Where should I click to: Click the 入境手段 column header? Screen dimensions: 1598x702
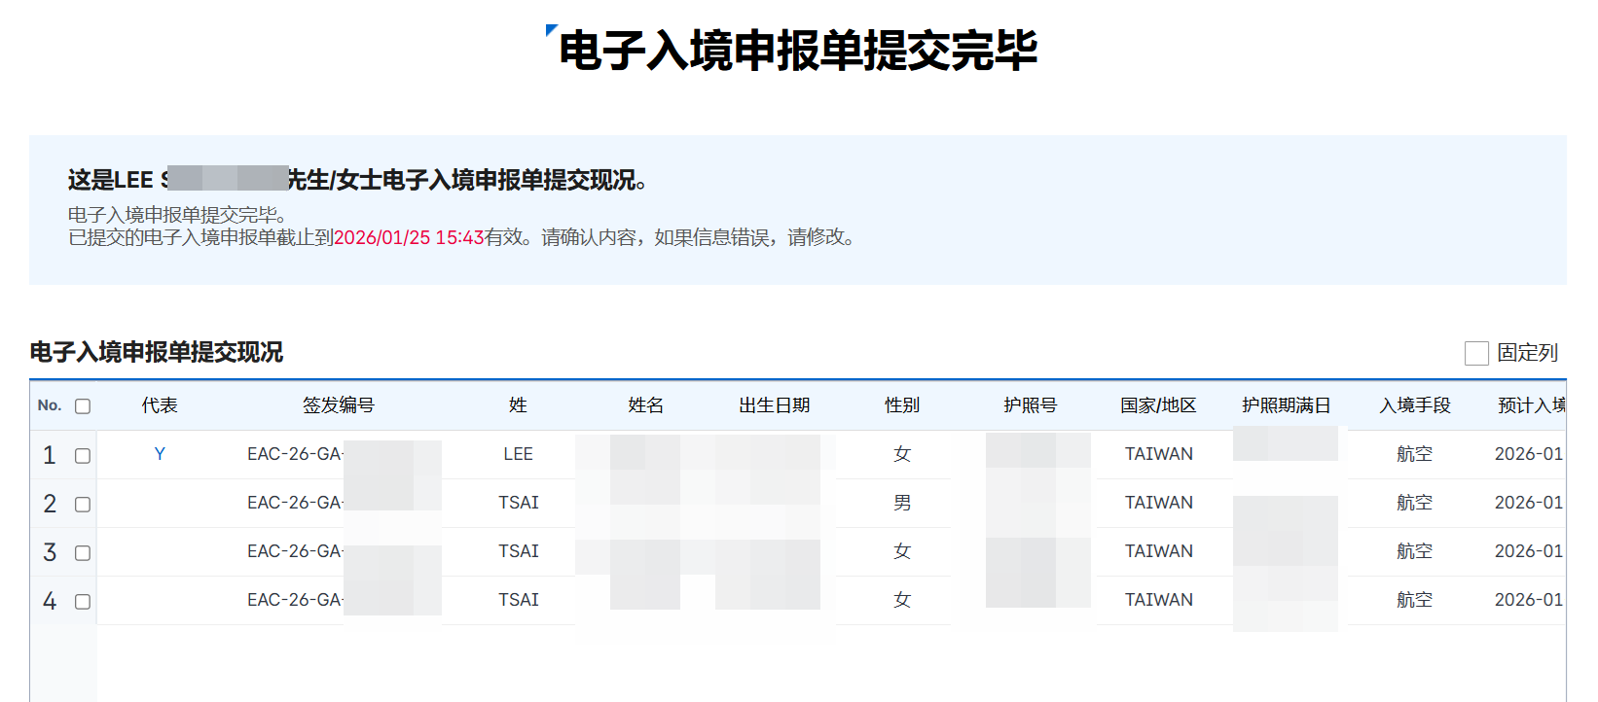(x=1414, y=405)
